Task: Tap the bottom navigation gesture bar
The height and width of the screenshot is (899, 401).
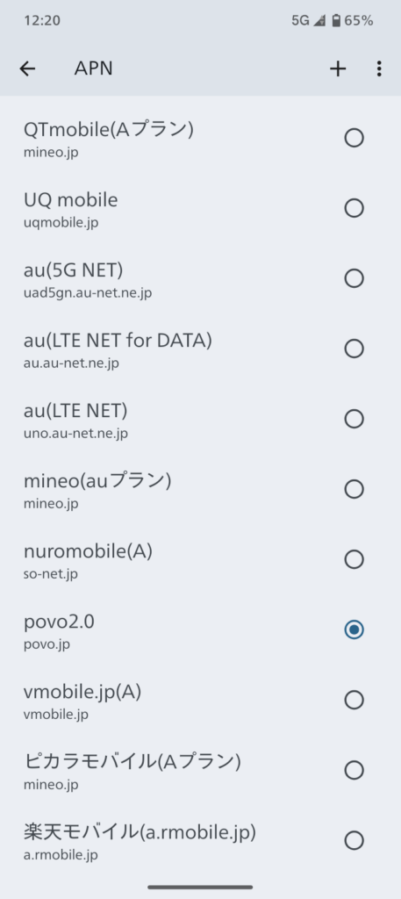Action: (200, 887)
